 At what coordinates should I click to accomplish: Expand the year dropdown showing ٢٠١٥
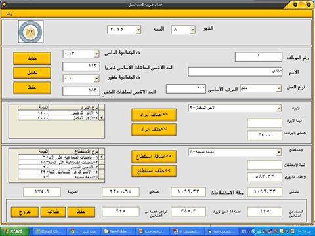pos(138,30)
